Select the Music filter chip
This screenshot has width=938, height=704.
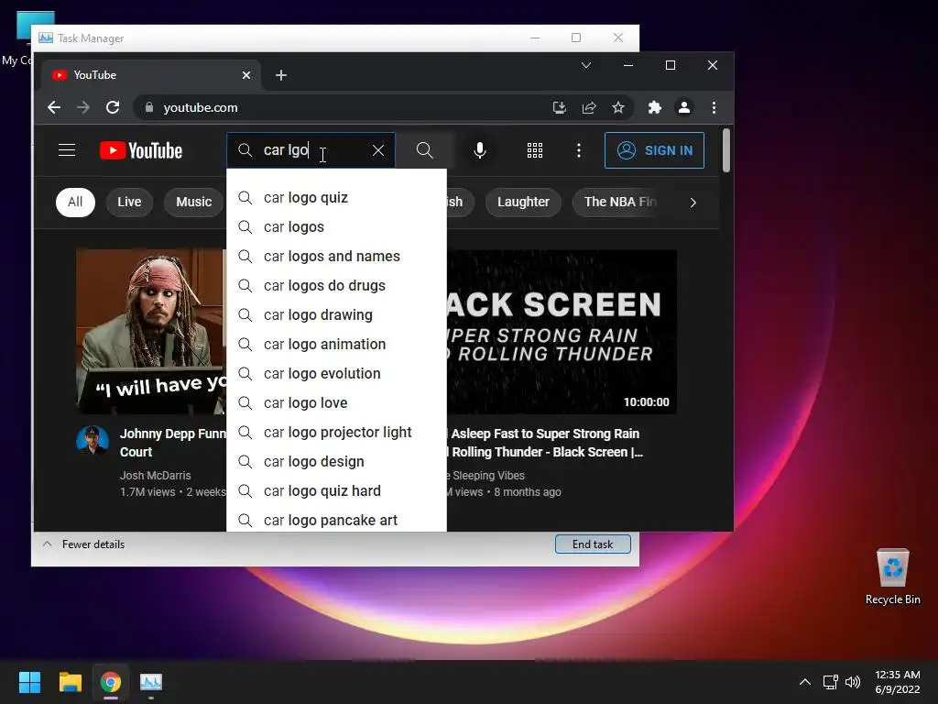194,203
